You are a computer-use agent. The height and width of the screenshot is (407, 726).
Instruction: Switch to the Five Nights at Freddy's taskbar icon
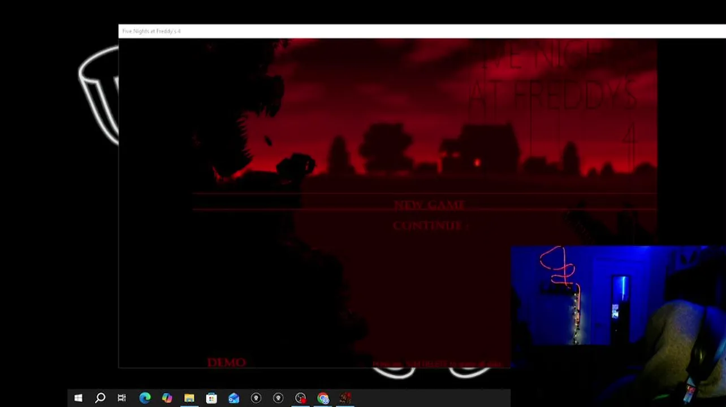click(x=345, y=398)
